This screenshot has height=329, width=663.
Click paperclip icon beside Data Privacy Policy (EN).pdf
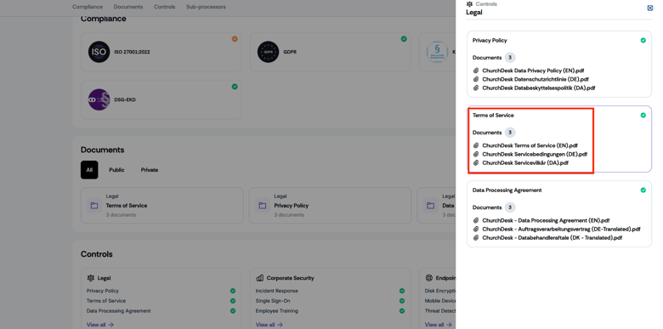point(476,71)
